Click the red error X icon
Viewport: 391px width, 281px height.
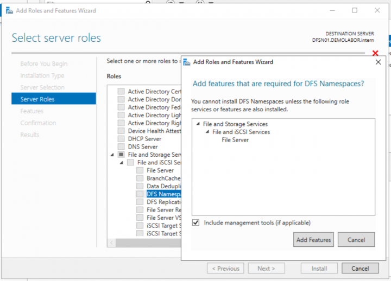[375, 53]
